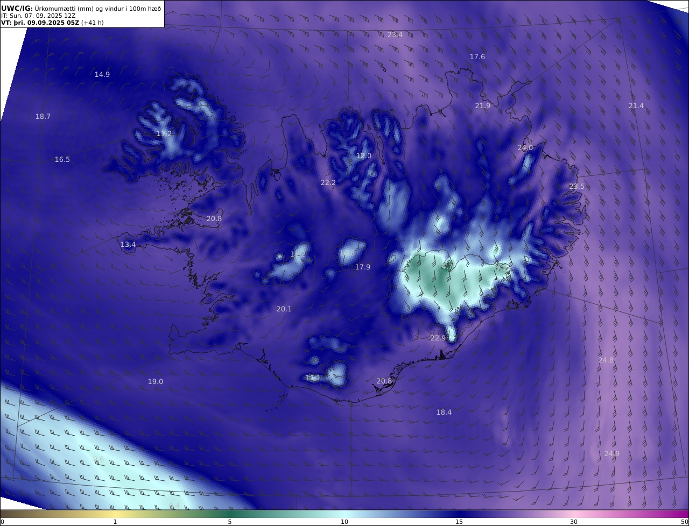
Task: Click the 17.6 value on the map
Action: (477, 56)
